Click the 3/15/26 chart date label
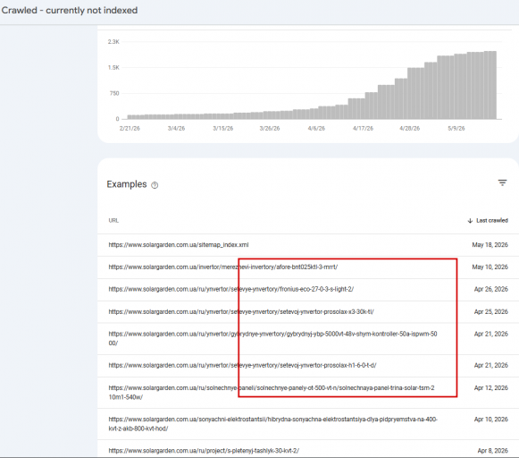519x458 pixels. point(222,128)
